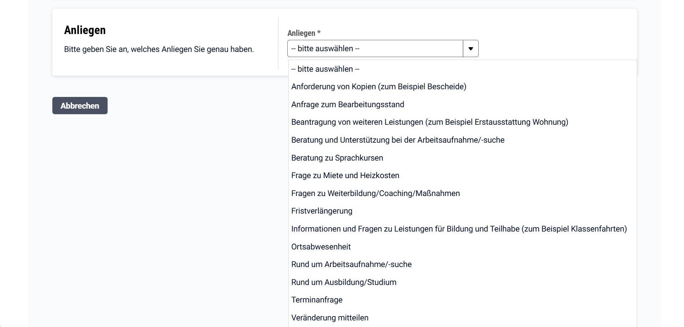Select the 'Fristverlängerung' option
The width and height of the screenshot is (684, 327).
(x=322, y=211)
